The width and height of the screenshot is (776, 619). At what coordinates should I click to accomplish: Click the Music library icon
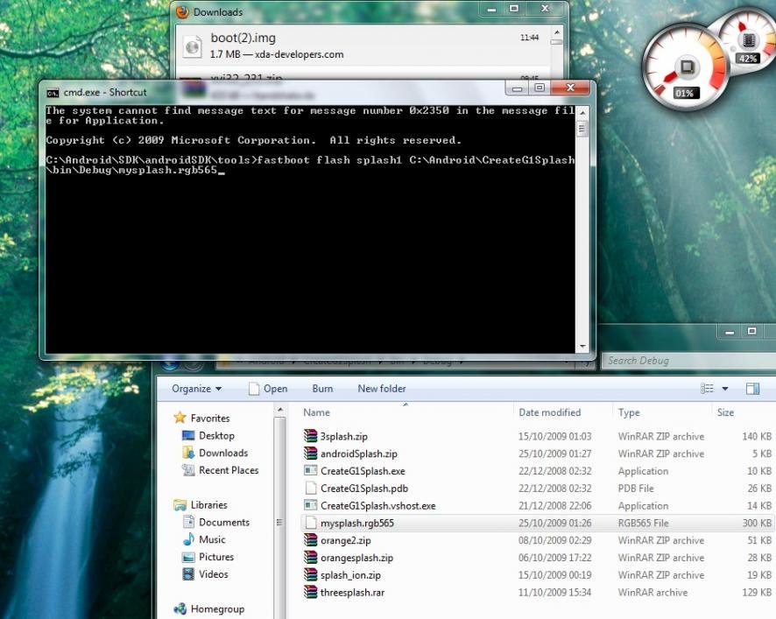(188, 538)
